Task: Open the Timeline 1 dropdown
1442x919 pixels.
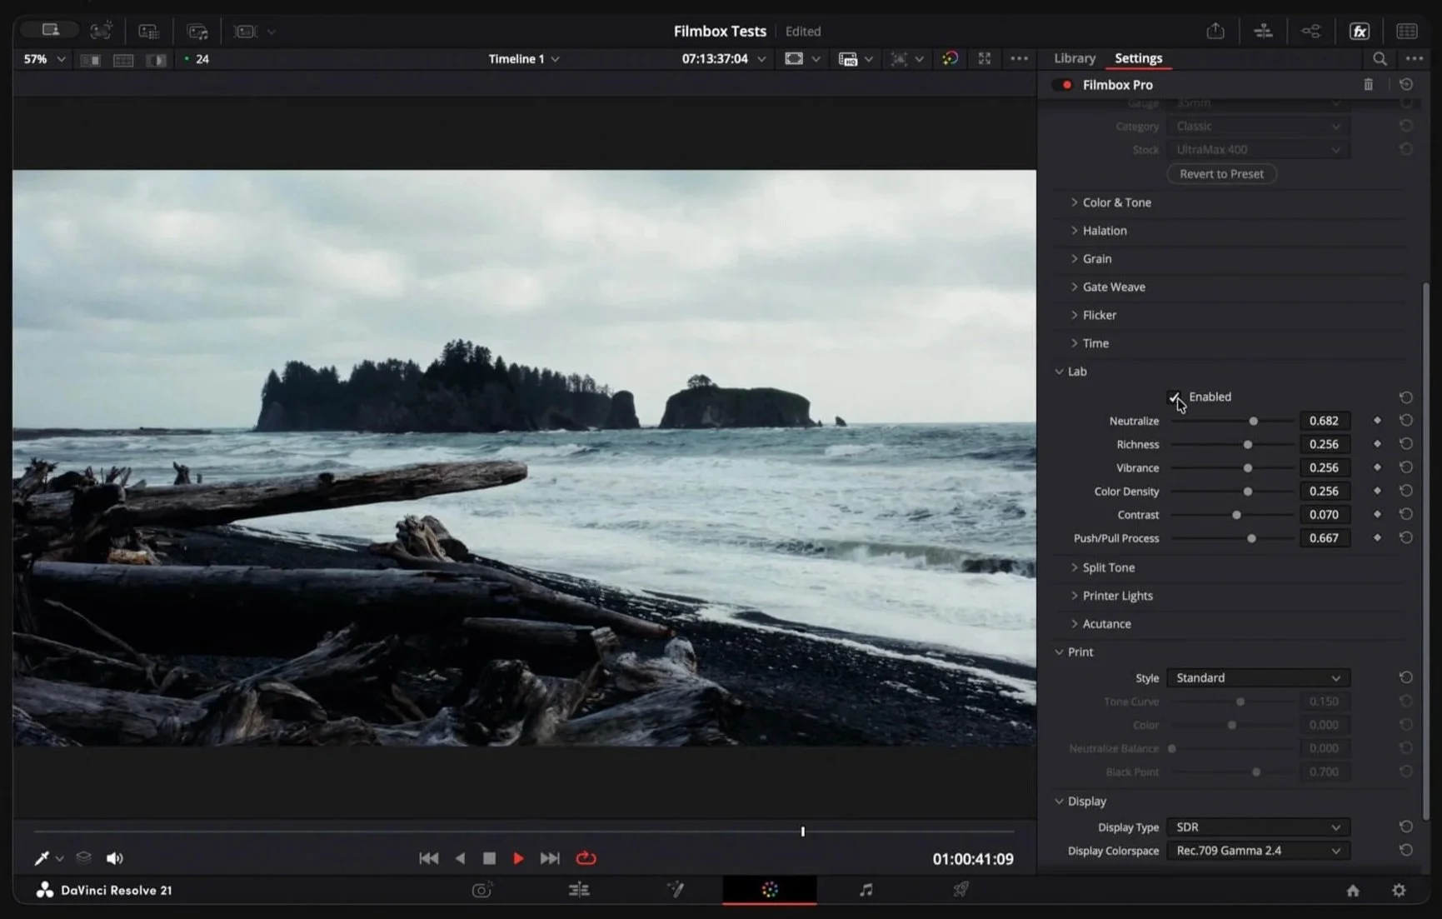Action: click(523, 59)
